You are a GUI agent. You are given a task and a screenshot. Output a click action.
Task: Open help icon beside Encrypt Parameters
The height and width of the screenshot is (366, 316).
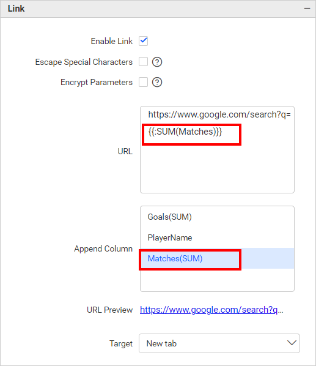[x=157, y=82]
